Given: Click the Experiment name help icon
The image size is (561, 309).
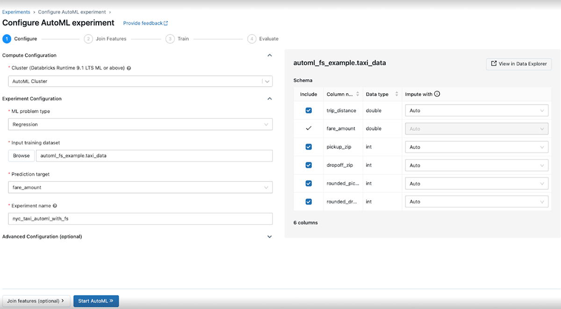Looking at the screenshot, I should click(55, 206).
